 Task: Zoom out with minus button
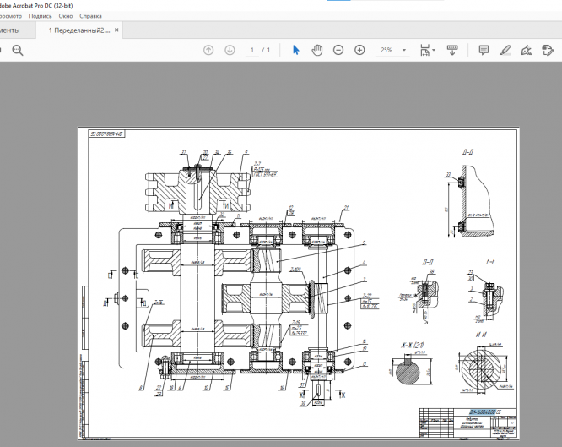(x=338, y=51)
